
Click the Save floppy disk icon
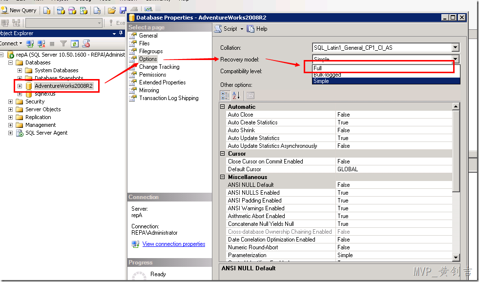pos(123,10)
